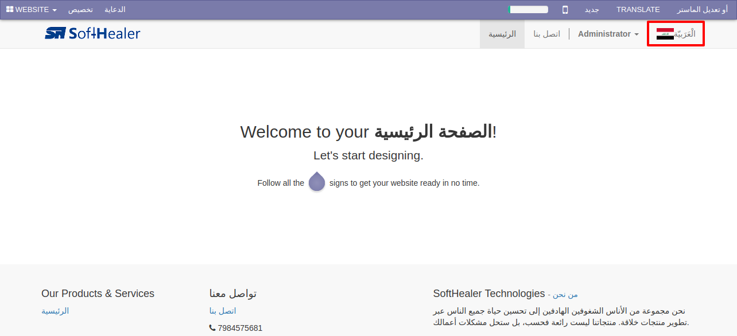Click the 'Welcome to your الصفحة الرئيسية' heading
737x336 pixels.
point(368,131)
